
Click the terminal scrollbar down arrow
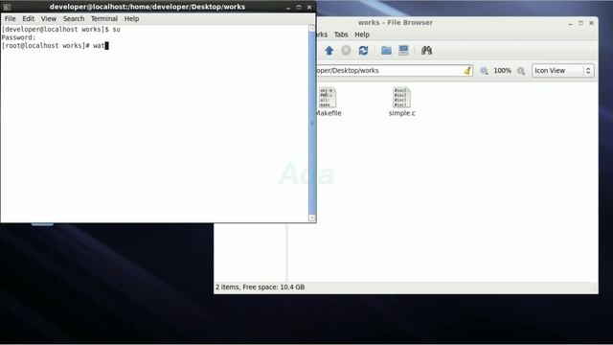coord(312,218)
